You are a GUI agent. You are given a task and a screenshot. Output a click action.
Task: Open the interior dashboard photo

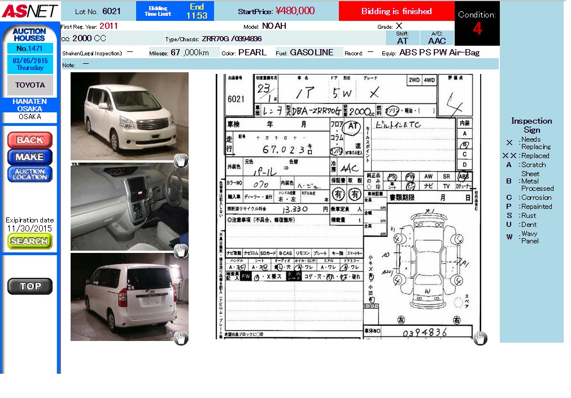coord(129,207)
